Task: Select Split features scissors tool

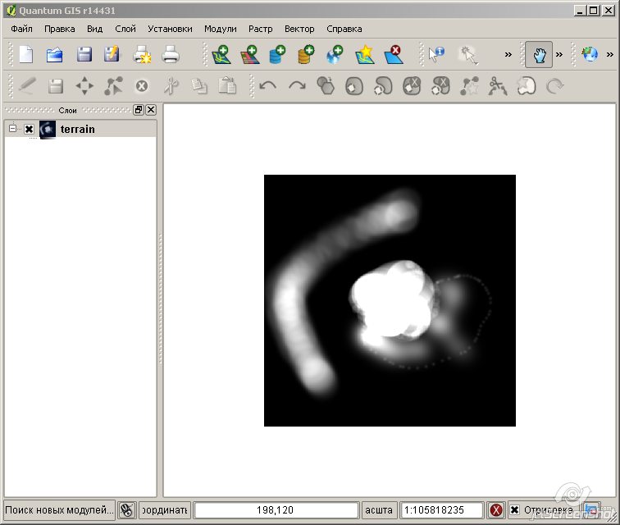Action: tap(498, 86)
